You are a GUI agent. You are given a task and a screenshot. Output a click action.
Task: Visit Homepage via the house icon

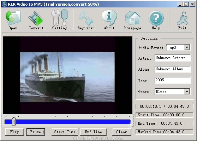(133, 18)
